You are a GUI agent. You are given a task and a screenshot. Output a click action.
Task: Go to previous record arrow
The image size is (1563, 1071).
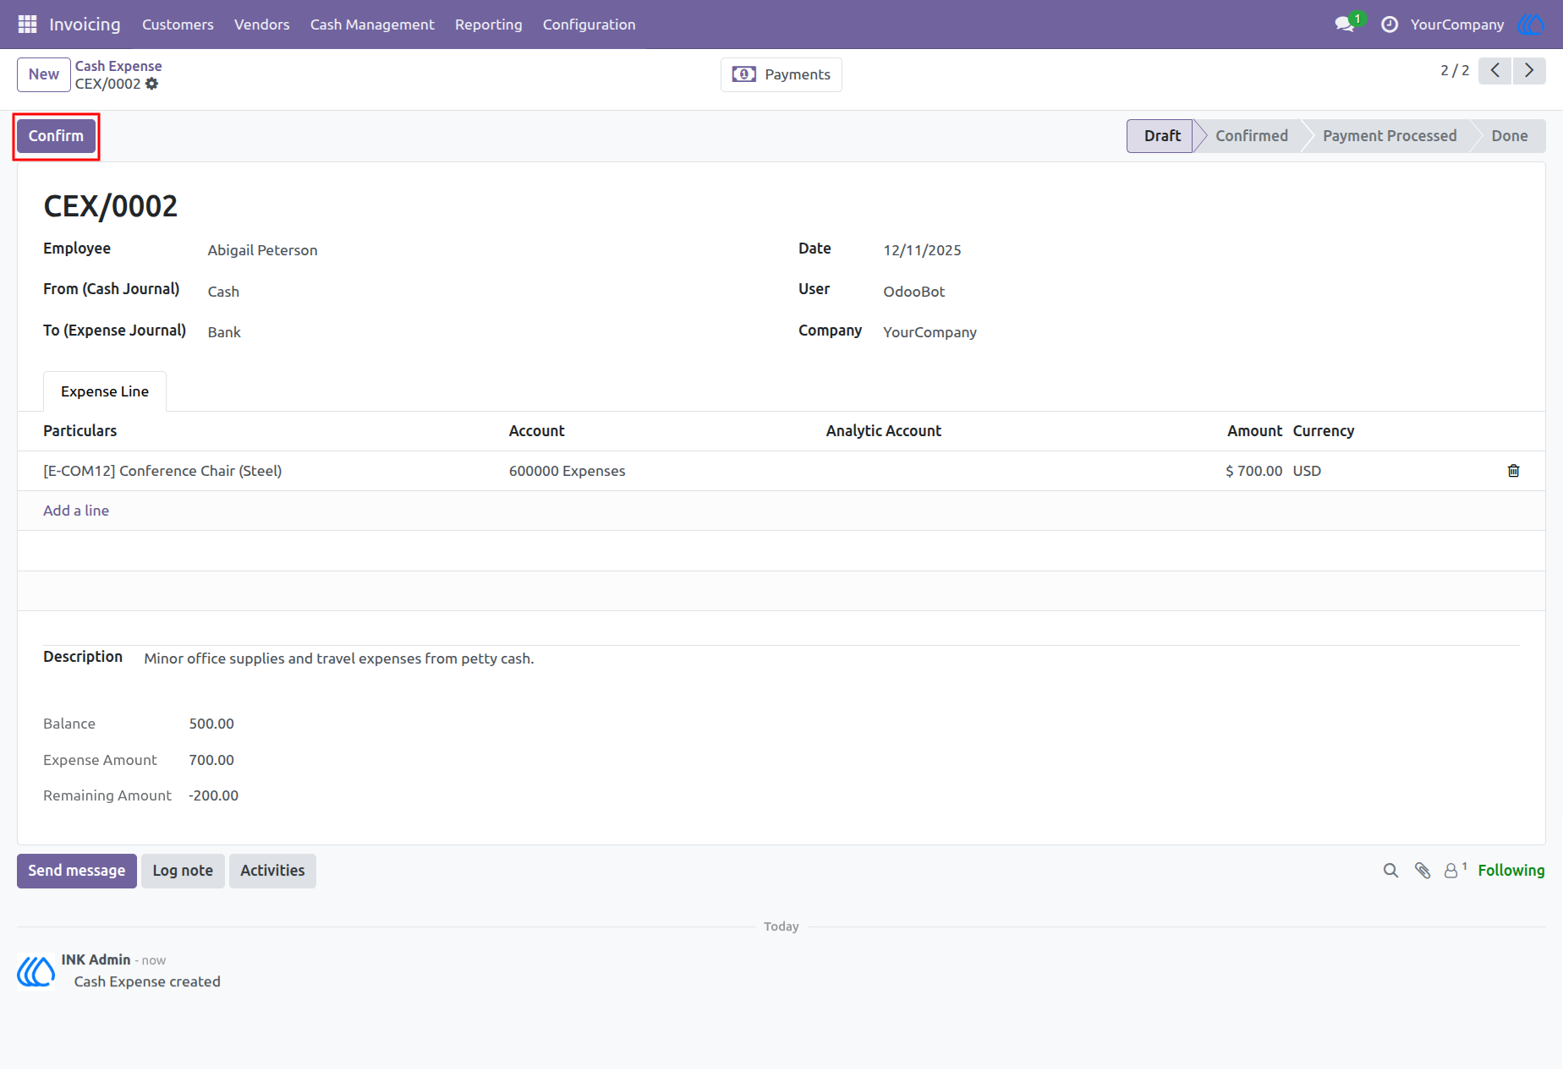(x=1495, y=71)
